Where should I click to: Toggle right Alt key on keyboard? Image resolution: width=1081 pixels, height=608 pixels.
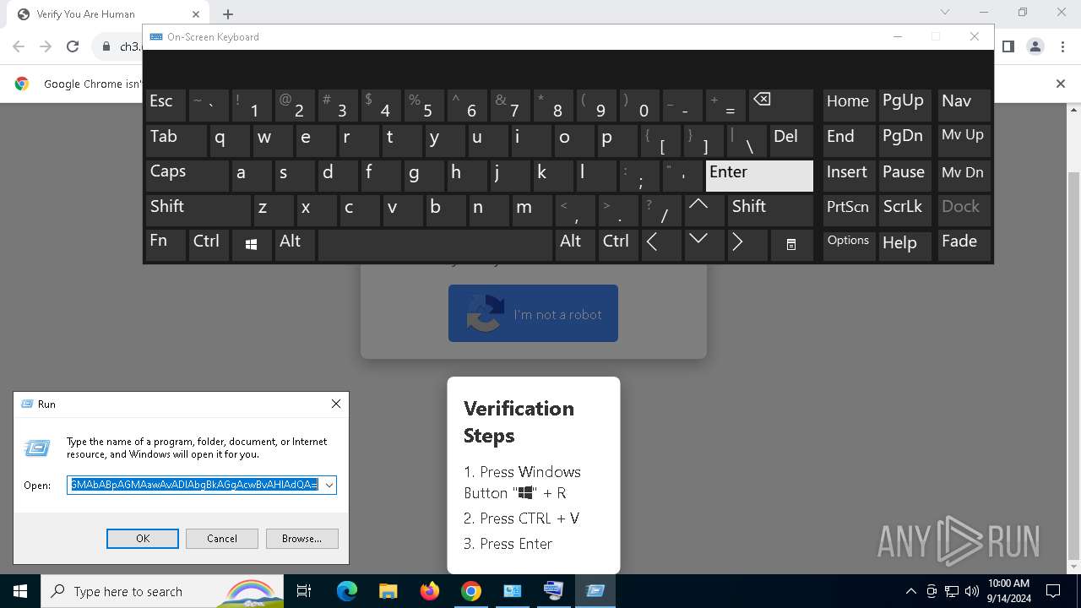(x=575, y=244)
